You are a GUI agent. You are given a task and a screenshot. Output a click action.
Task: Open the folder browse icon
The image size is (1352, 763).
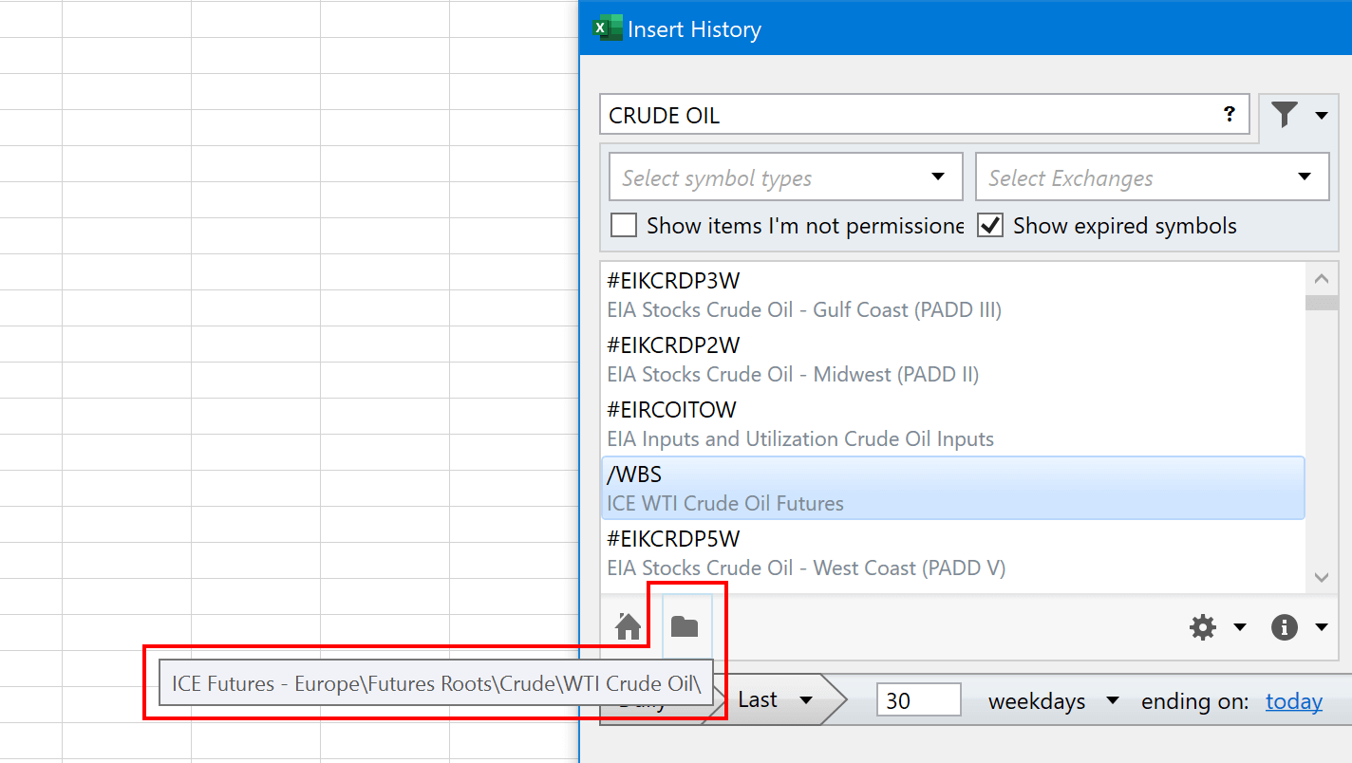685,626
